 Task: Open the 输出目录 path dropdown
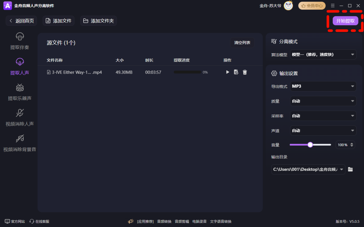point(308,169)
